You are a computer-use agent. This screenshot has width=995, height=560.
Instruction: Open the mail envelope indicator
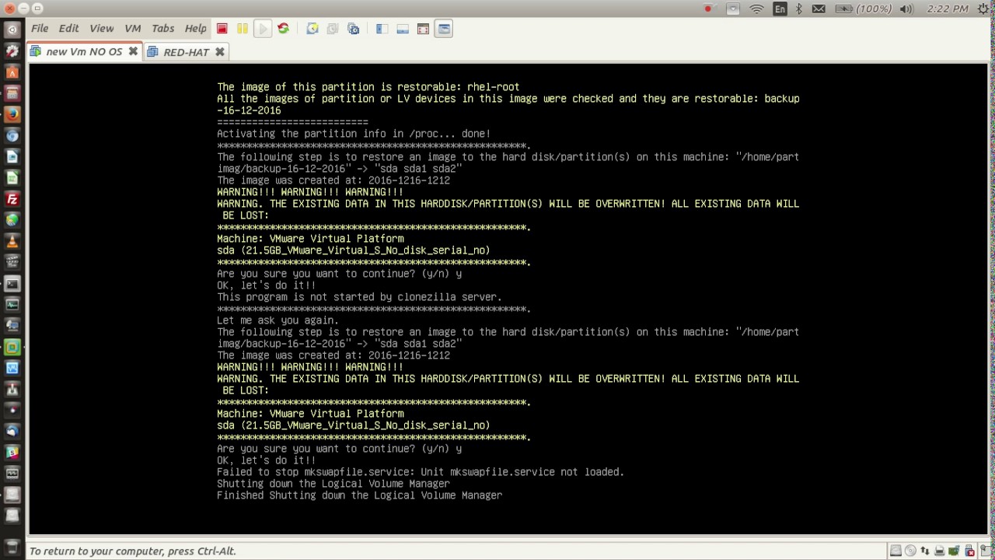(x=819, y=9)
